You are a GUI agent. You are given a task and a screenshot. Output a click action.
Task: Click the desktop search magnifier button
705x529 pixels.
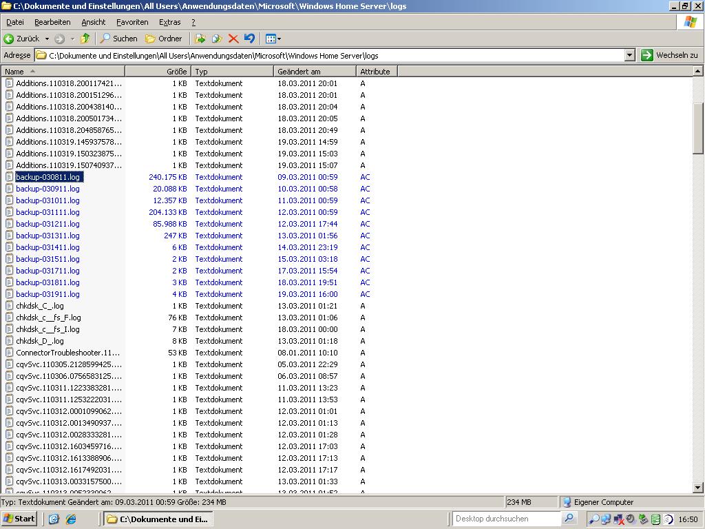coord(569,518)
